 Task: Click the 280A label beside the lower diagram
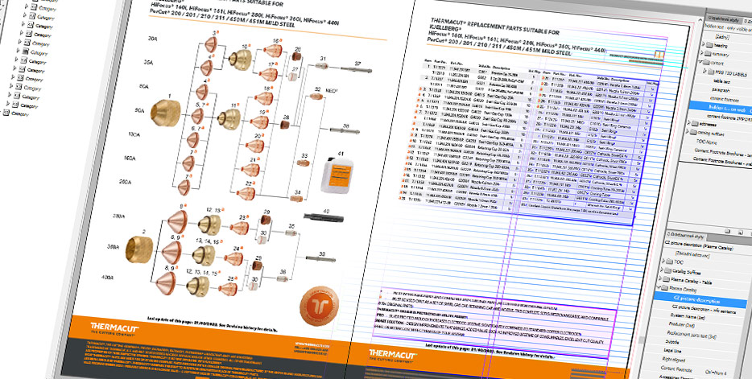point(118,216)
